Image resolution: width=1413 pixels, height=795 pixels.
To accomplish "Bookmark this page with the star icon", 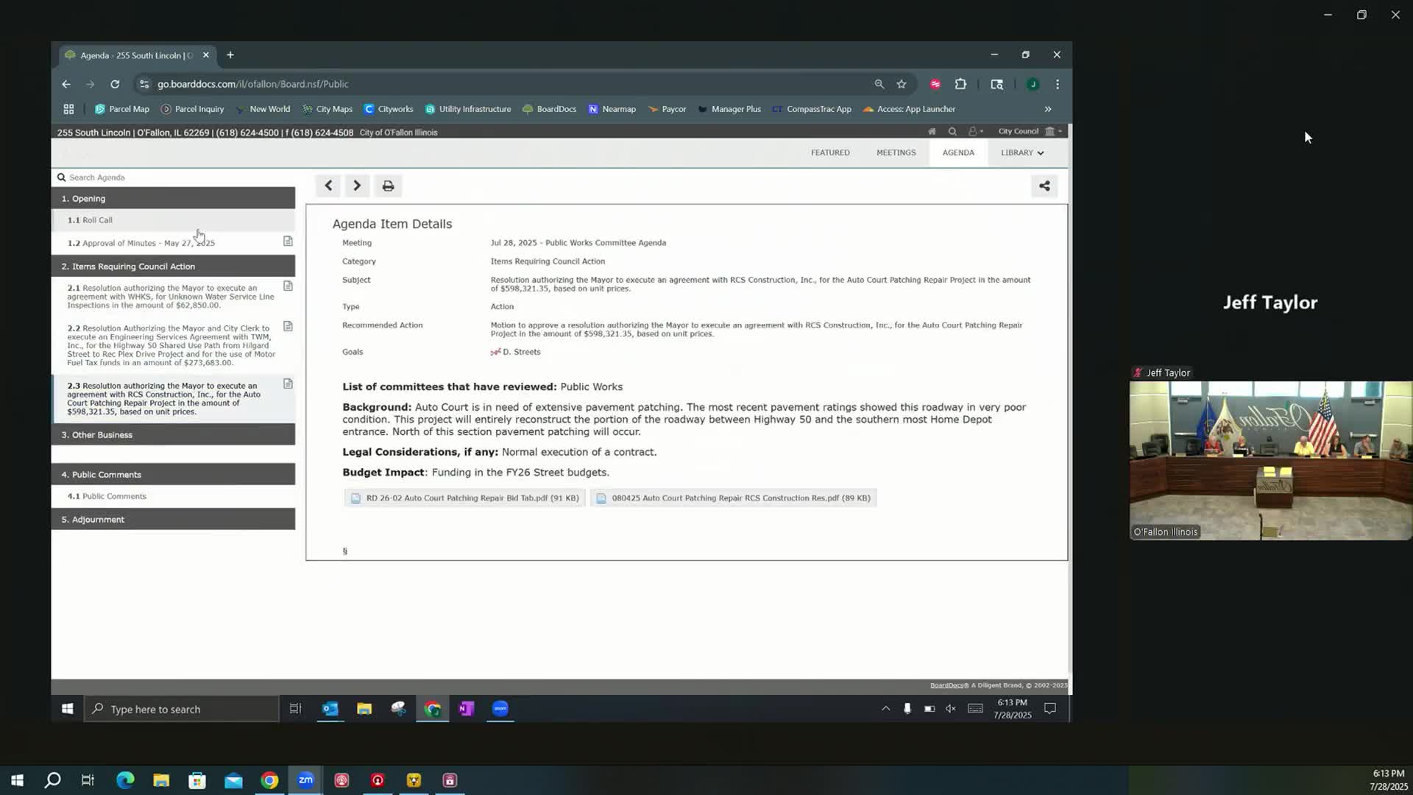I will [x=901, y=84].
